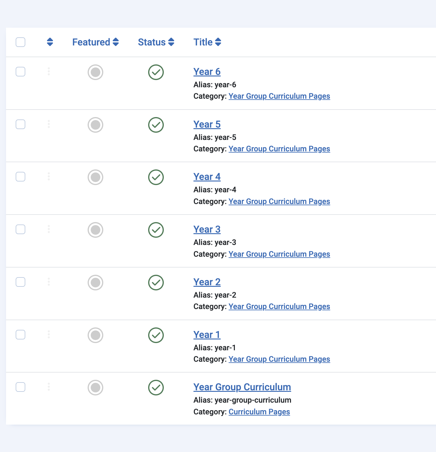Click the published status icon for Year 1
Screen dimensions: 436x452
(x=156, y=335)
